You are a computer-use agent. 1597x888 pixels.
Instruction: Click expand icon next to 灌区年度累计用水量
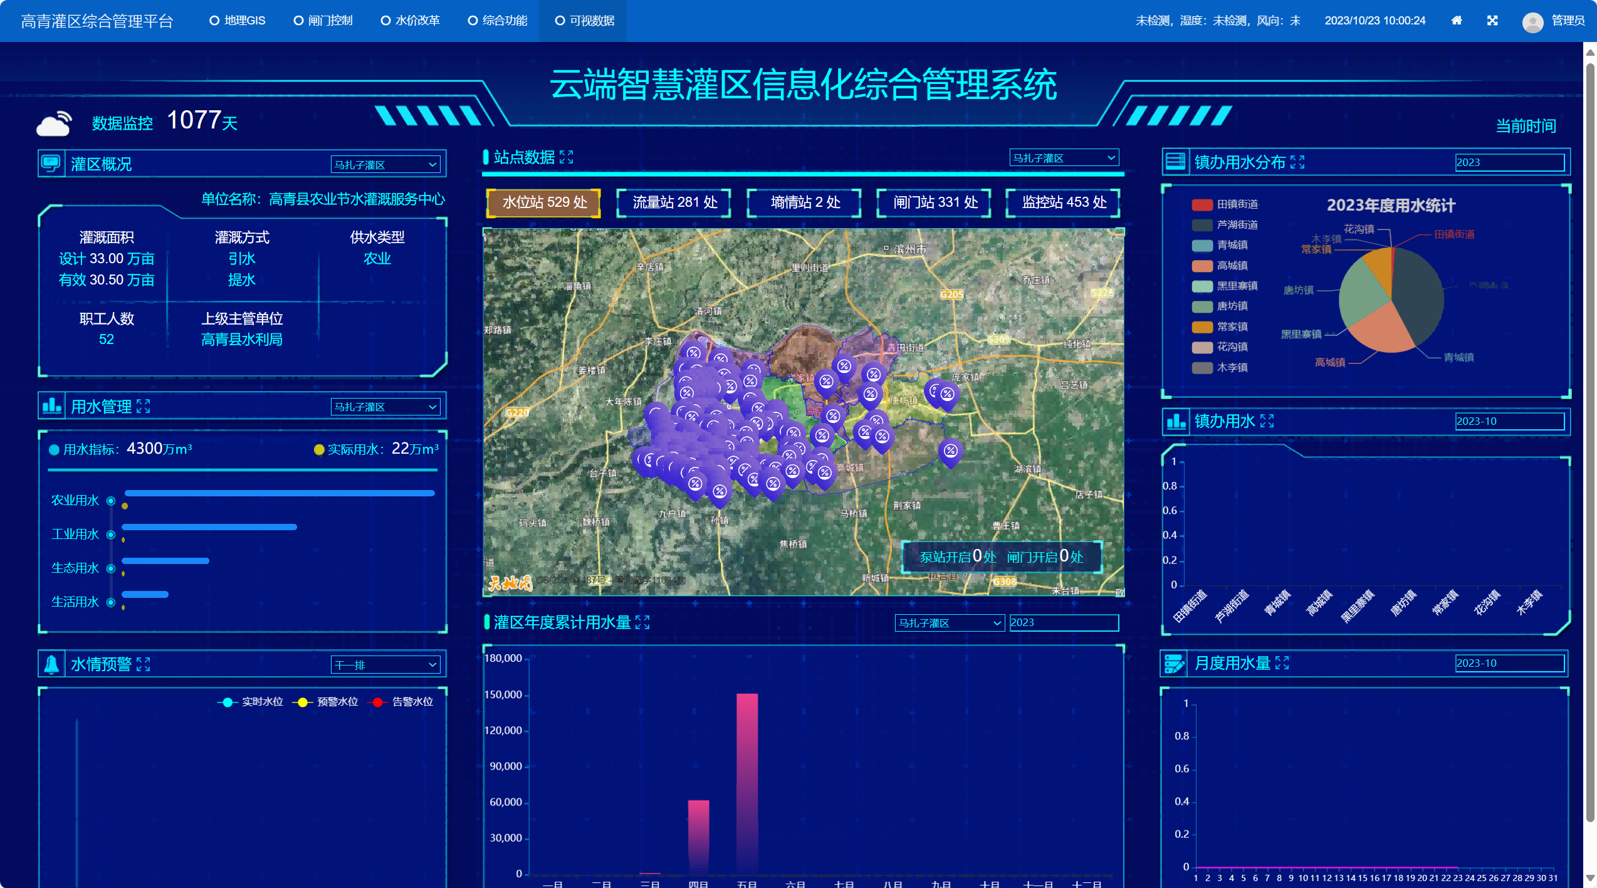pyautogui.click(x=642, y=622)
